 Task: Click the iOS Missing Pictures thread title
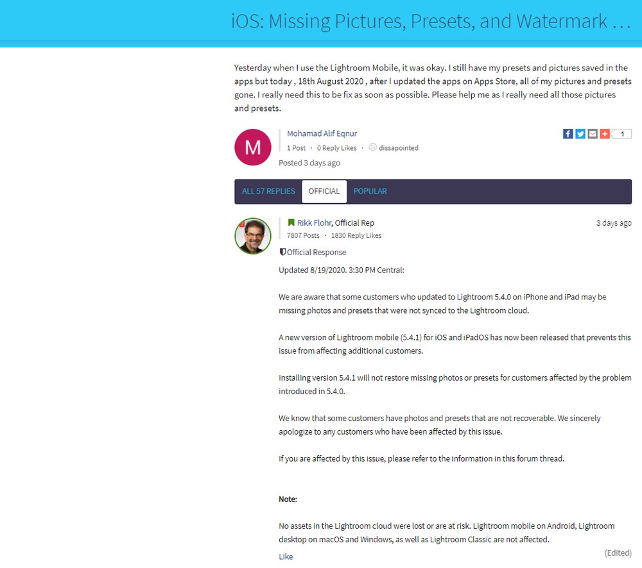click(431, 21)
